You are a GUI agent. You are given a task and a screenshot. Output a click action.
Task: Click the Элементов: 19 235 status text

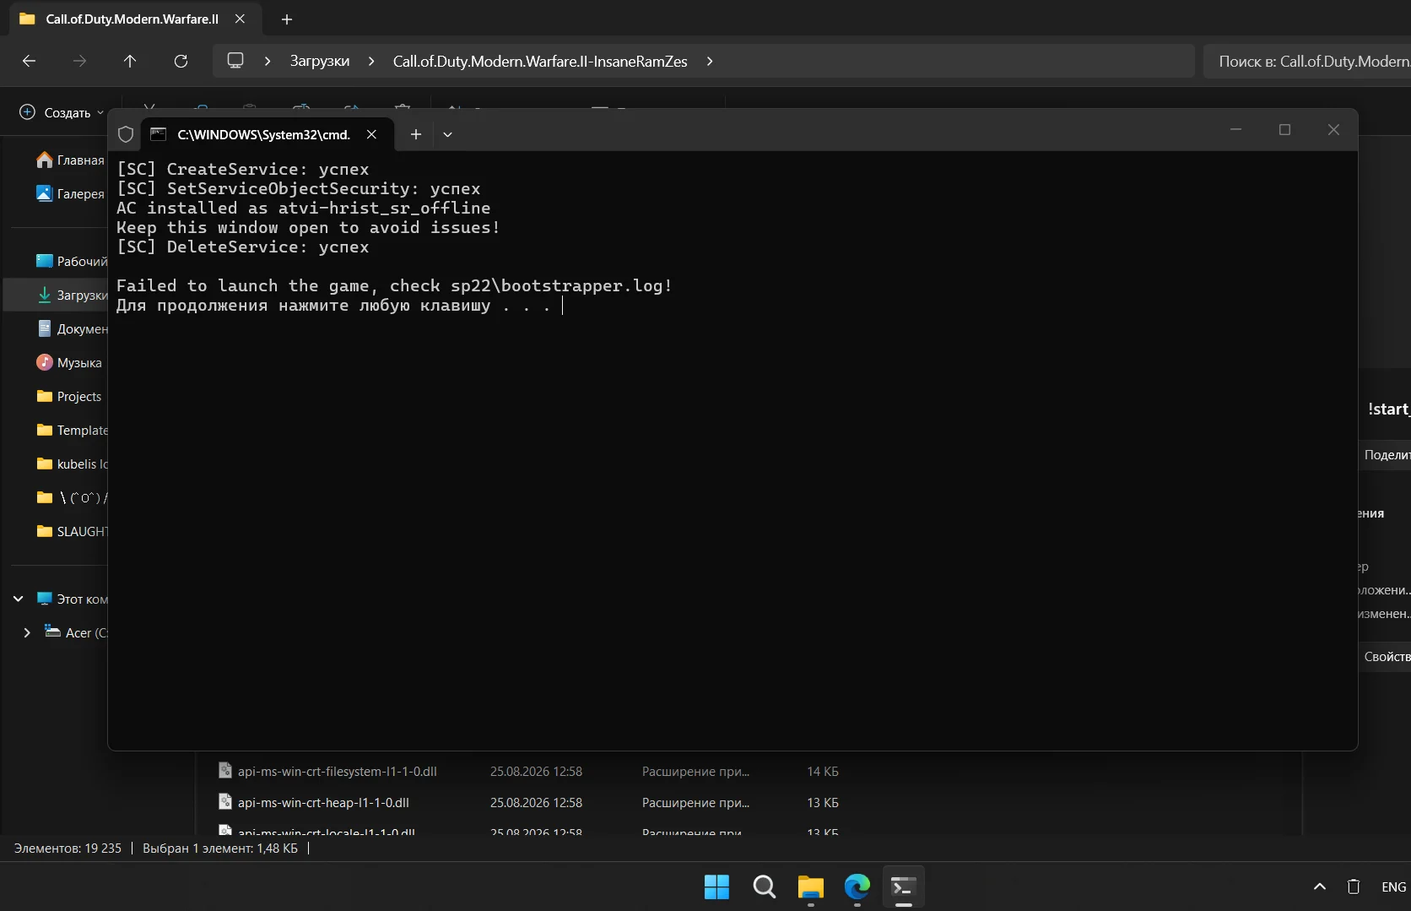pos(68,848)
